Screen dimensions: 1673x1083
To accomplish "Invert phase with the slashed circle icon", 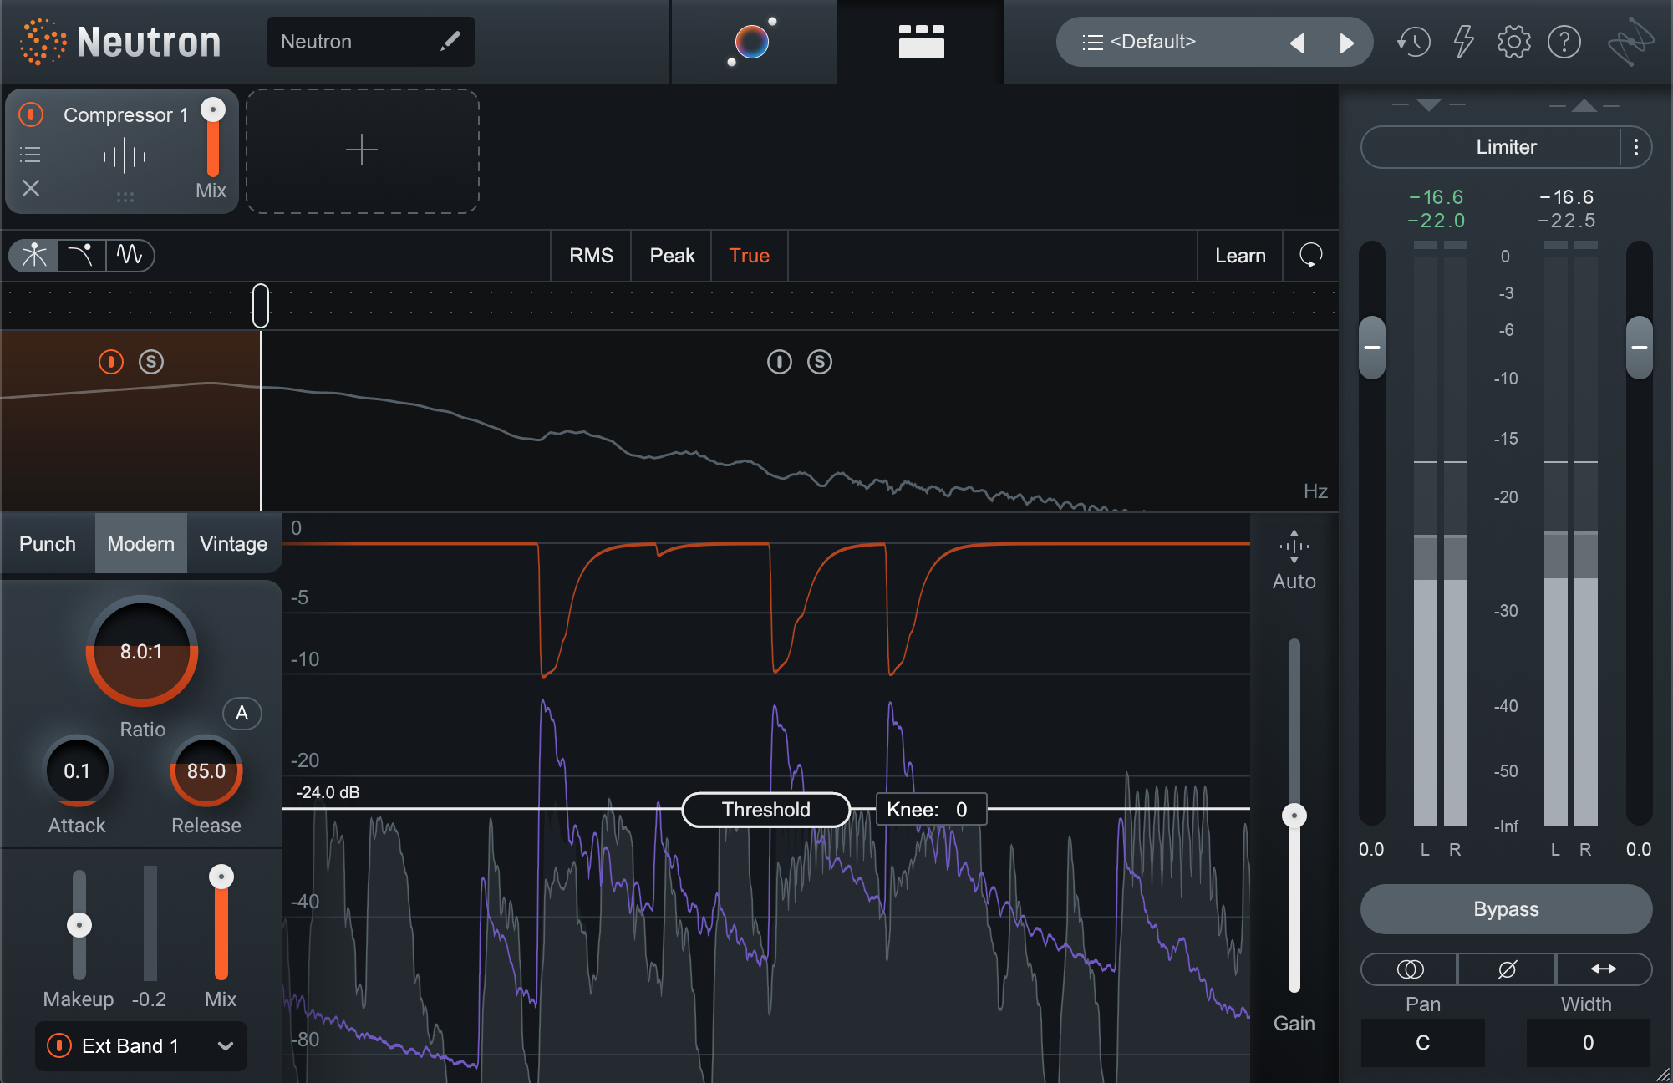I will (1507, 969).
